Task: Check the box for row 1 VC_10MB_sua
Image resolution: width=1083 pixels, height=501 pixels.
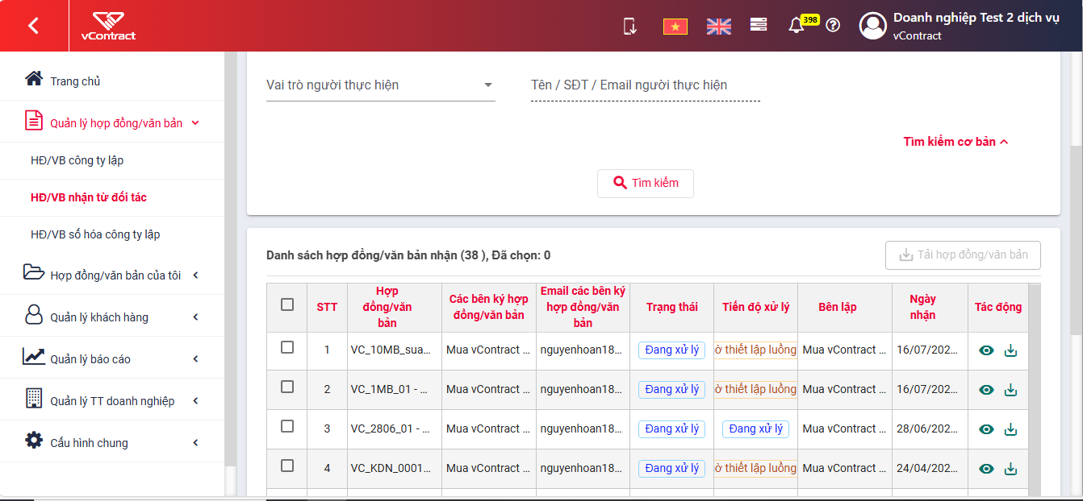Action: point(287,347)
